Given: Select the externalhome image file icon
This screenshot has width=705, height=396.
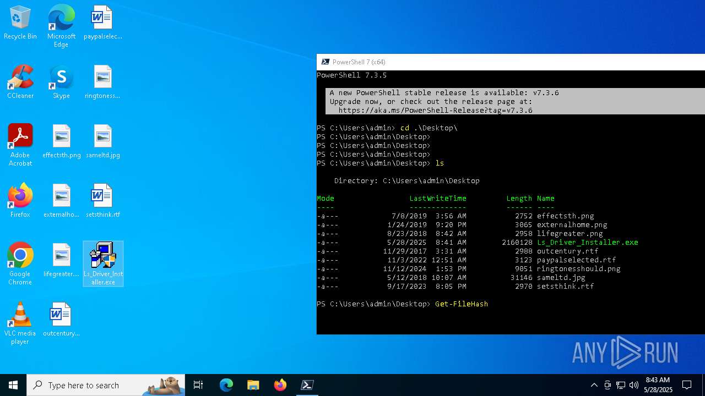Looking at the screenshot, I should pyautogui.click(x=61, y=201).
